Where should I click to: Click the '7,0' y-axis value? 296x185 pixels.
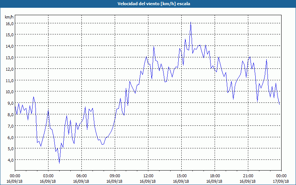click(x=11, y=126)
